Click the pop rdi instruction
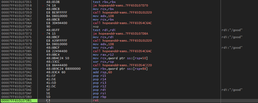Viewport: 258px width, 103px height. pyautogui.click(x=99, y=90)
